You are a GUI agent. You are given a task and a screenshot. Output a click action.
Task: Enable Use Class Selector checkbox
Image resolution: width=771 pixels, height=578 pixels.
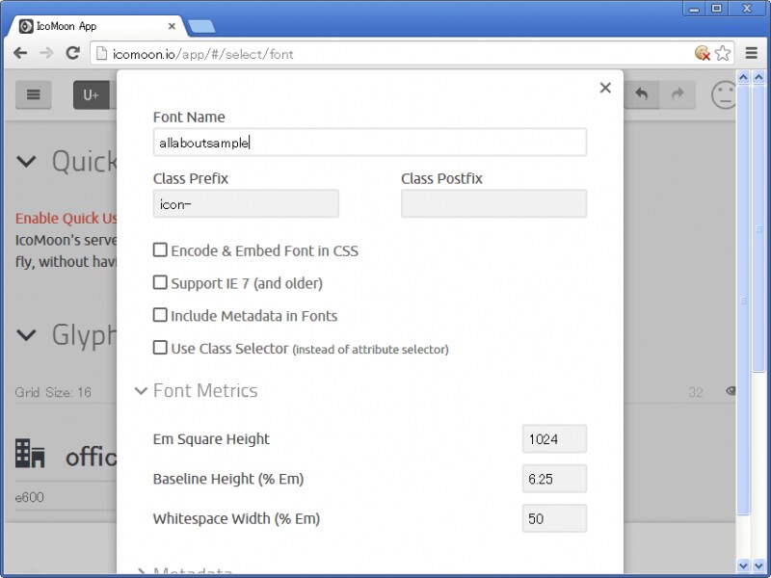click(x=160, y=348)
